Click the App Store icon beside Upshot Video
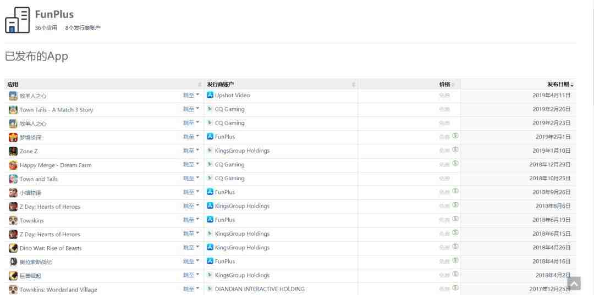This screenshot has height=295, width=594. [x=210, y=95]
